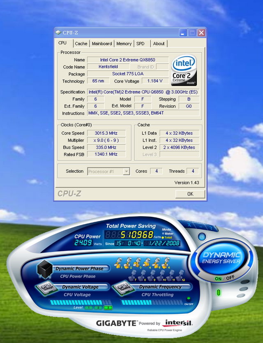Click the 1/22/2008 date display

coord(162,243)
